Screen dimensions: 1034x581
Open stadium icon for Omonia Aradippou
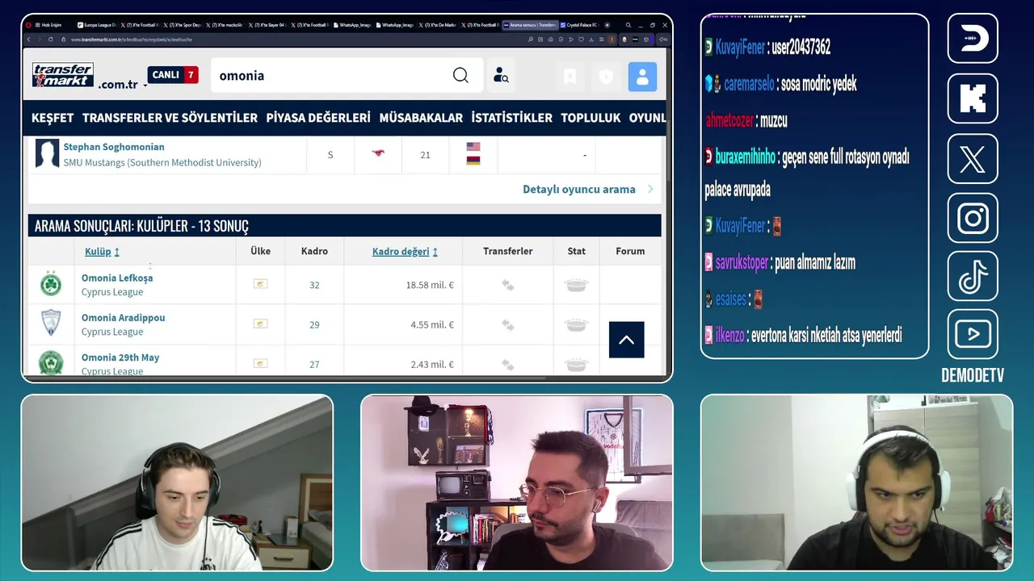tap(576, 324)
